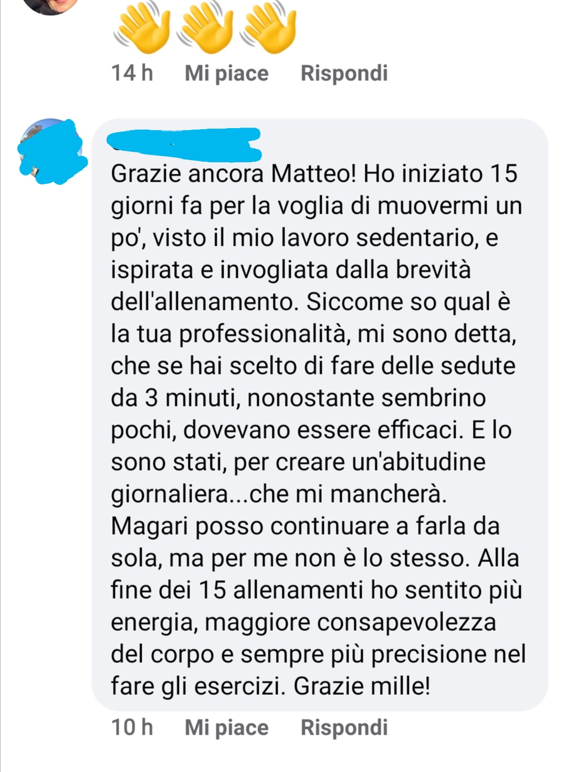Tap the first waving hand emoji
567x772 pixels.
(142, 26)
